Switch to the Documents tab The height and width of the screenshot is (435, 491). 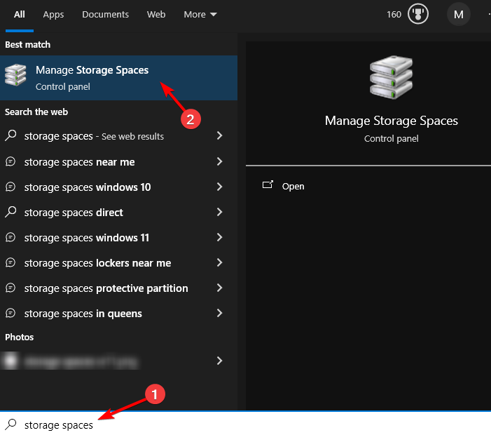tap(105, 15)
